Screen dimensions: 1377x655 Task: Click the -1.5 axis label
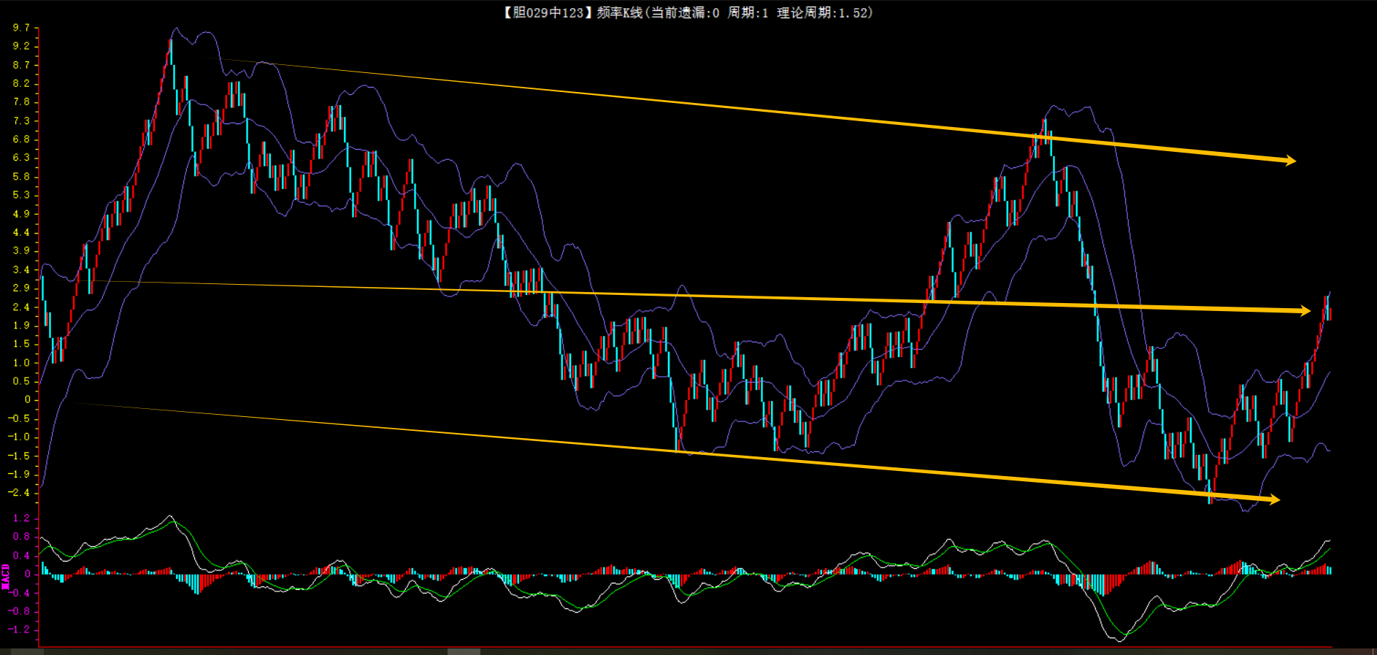(19, 456)
